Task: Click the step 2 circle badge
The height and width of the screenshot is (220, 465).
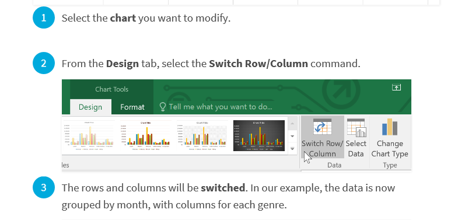Action: [44, 63]
